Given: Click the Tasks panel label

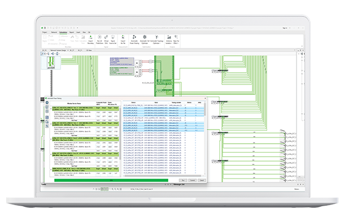Looking at the screenshot, I should [43, 185].
